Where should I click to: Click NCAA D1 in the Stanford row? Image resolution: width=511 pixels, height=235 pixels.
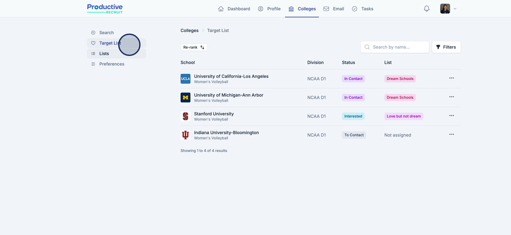point(317,116)
